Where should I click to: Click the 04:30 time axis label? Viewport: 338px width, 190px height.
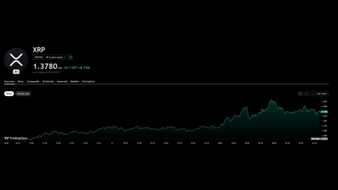coord(234,143)
